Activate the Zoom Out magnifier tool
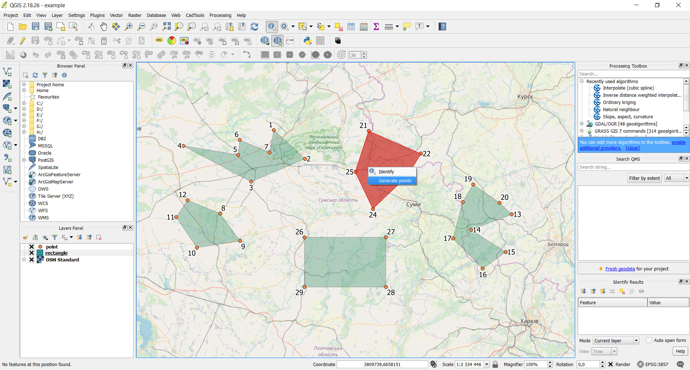This screenshot has width=690, height=370. click(x=141, y=27)
